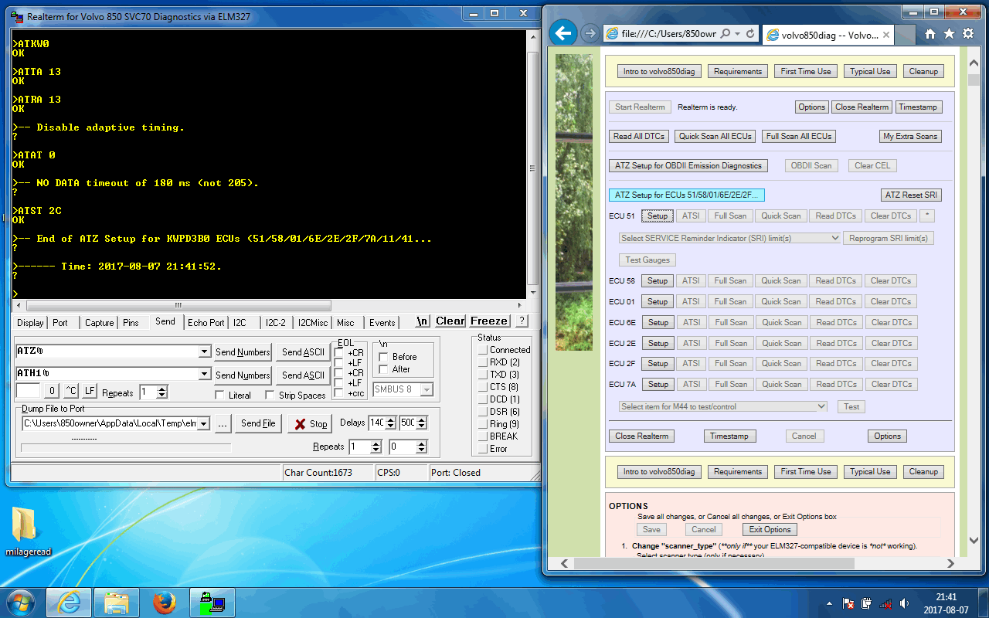This screenshot has height=618, width=989.
Task: Click Read All DTCs button
Action: [x=639, y=136]
